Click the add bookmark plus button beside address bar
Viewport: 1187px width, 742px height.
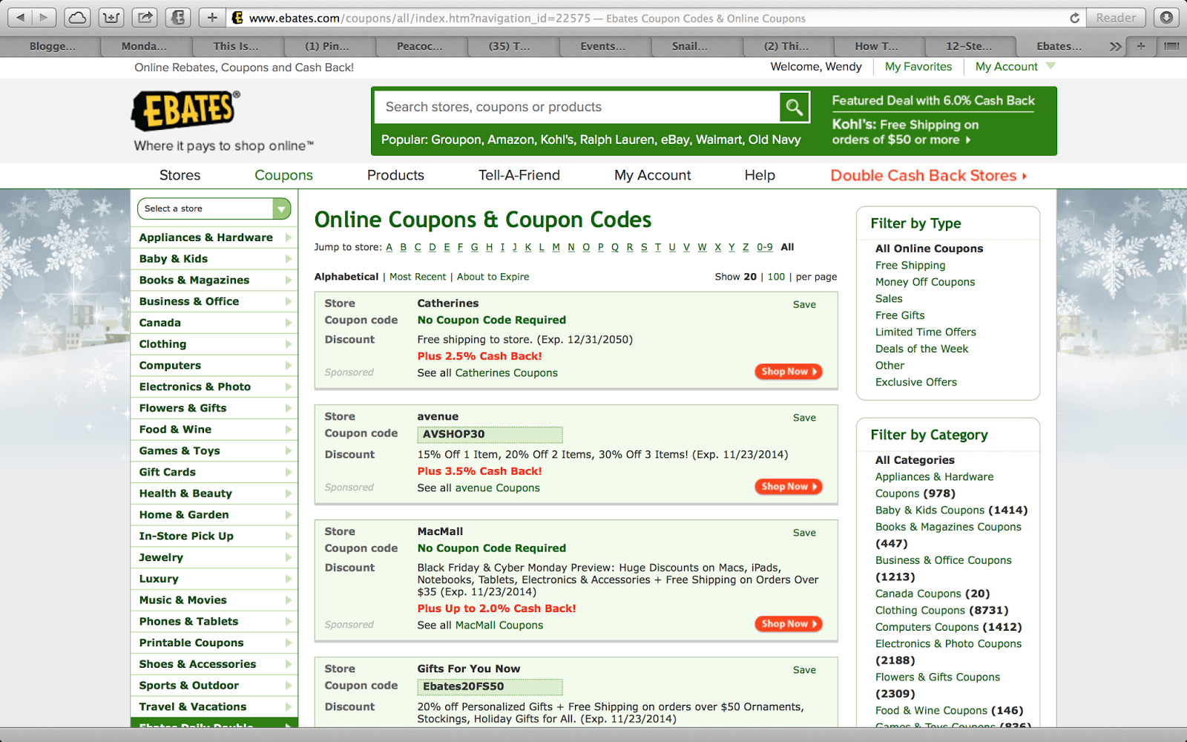[x=212, y=17]
